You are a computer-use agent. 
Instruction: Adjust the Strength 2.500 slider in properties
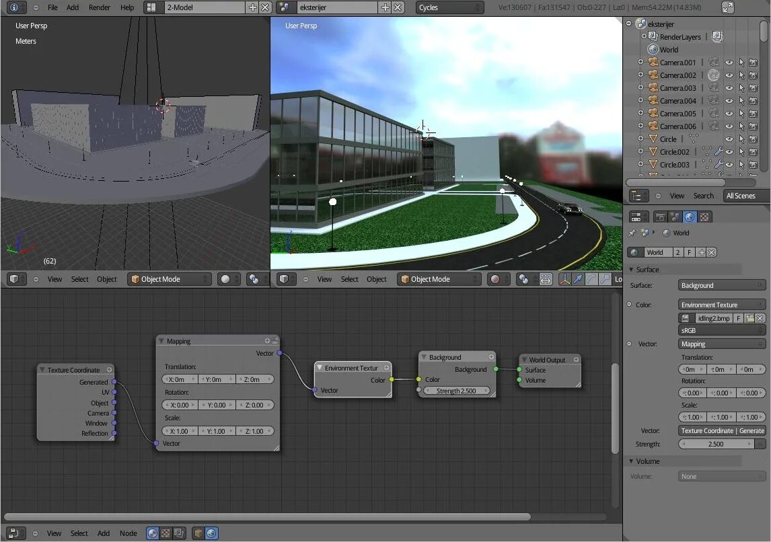(x=716, y=444)
